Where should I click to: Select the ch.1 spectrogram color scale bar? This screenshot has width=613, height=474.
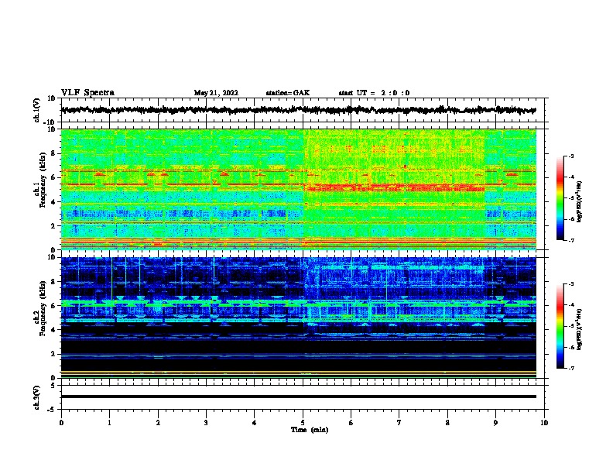(x=560, y=198)
